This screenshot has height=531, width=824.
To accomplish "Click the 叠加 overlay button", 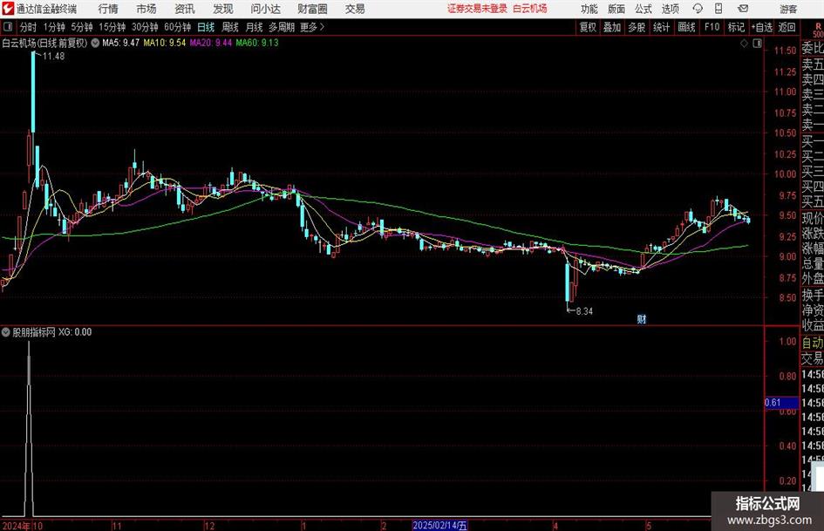I will click(x=612, y=27).
